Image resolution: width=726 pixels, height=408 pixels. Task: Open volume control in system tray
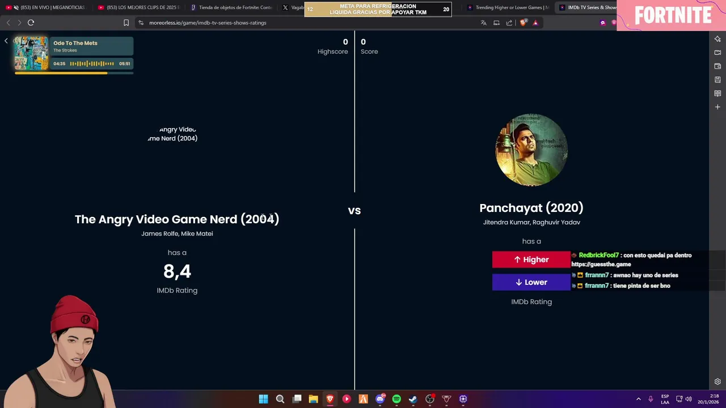click(688, 399)
